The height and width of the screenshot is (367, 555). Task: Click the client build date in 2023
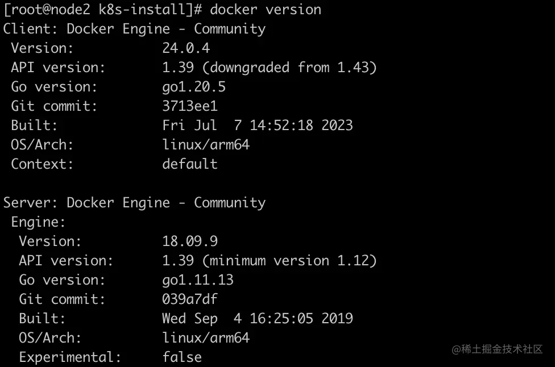[257, 126]
